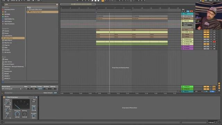The width and height of the screenshot is (222, 125).
Task: Select the MIDI Effects category
Action: coord(8,40)
